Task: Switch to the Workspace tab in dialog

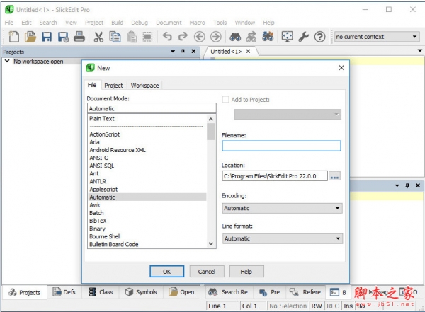Action: [x=144, y=85]
